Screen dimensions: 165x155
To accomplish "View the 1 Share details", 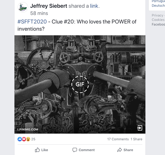I will click(x=136, y=139).
